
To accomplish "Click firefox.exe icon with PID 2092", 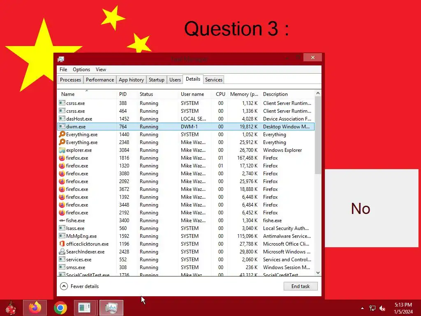I will 62,181.
